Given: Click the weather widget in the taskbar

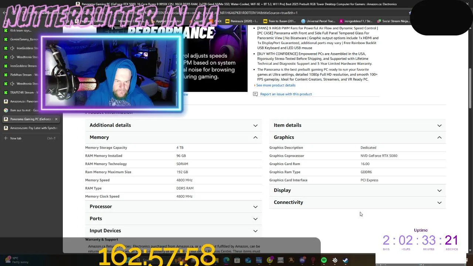Looking at the screenshot, I should pos(17,260).
